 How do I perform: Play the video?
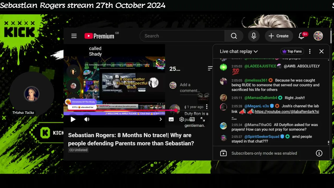coord(73,119)
